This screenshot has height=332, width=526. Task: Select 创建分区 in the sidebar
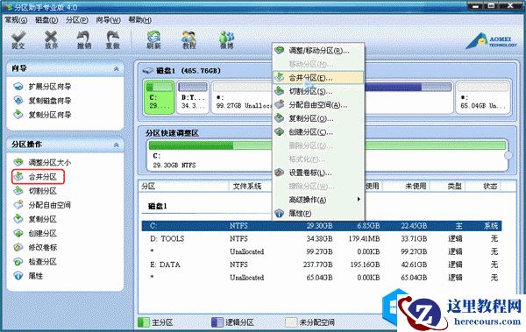coord(35,233)
